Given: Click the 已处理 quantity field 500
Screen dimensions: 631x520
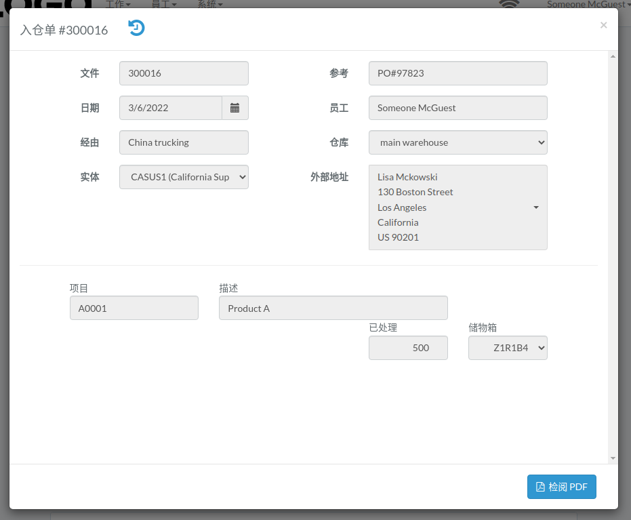Looking at the screenshot, I should pyautogui.click(x=408, y=348).
